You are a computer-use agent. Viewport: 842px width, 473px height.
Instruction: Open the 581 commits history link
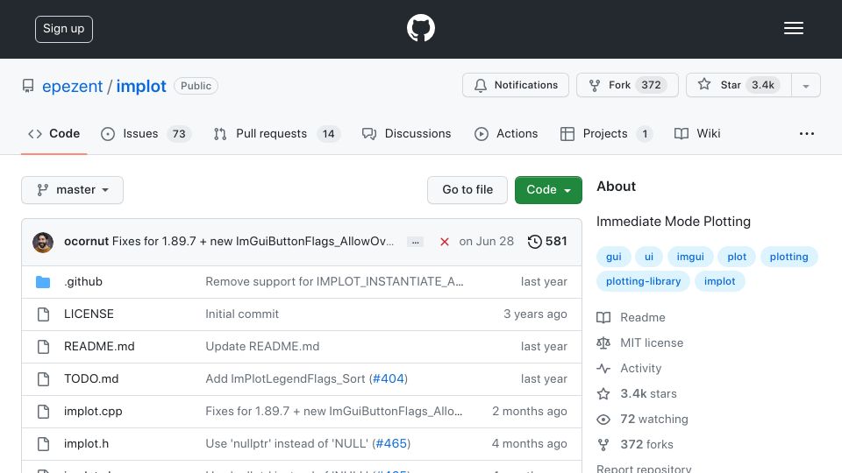pos(547,242)
